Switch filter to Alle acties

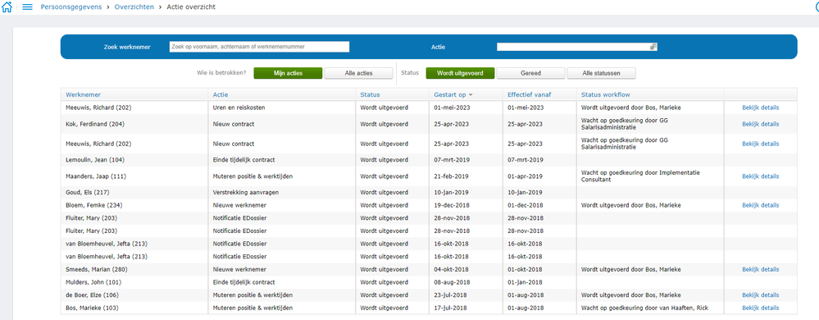click(x=358, y=73)
